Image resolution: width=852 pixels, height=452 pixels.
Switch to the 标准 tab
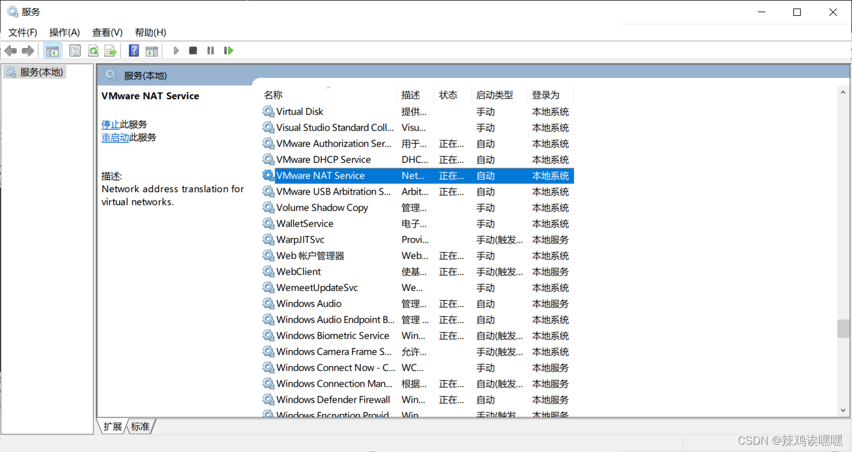pos(140,426)
